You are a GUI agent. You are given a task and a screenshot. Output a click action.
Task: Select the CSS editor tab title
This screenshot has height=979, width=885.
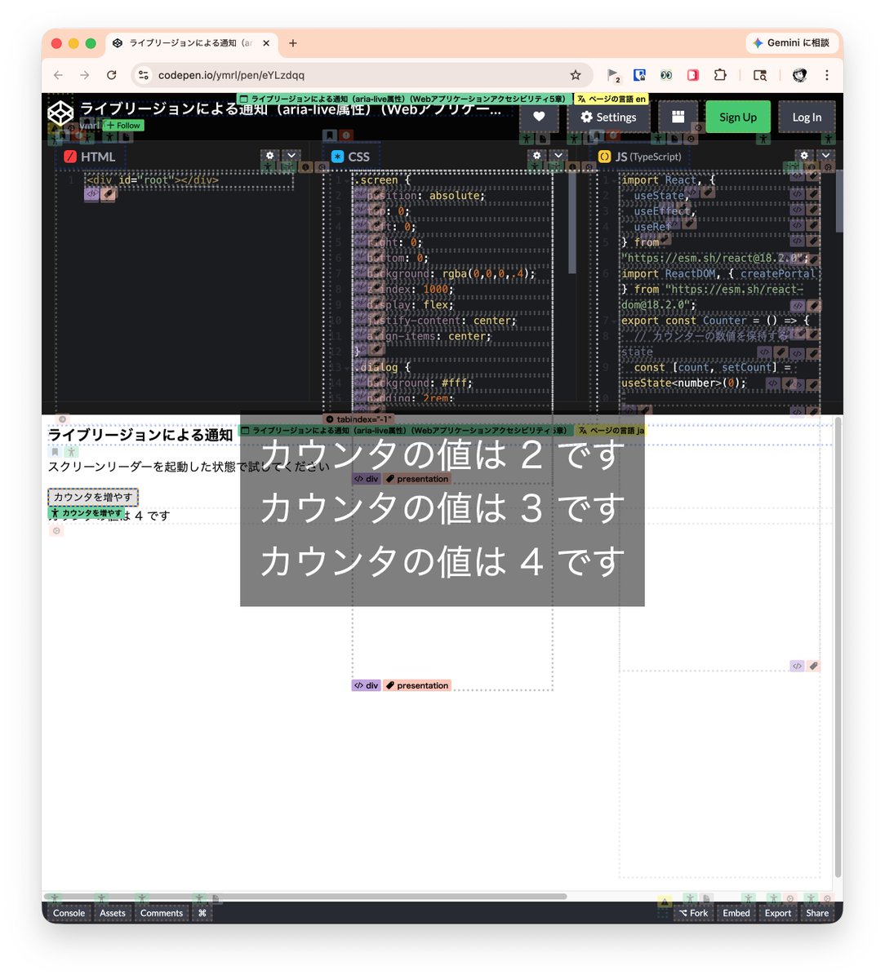click(350, 157)
